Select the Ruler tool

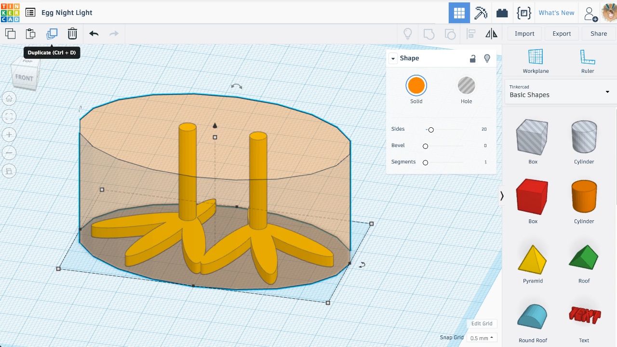pyautogui.click(x=587, y=61)
